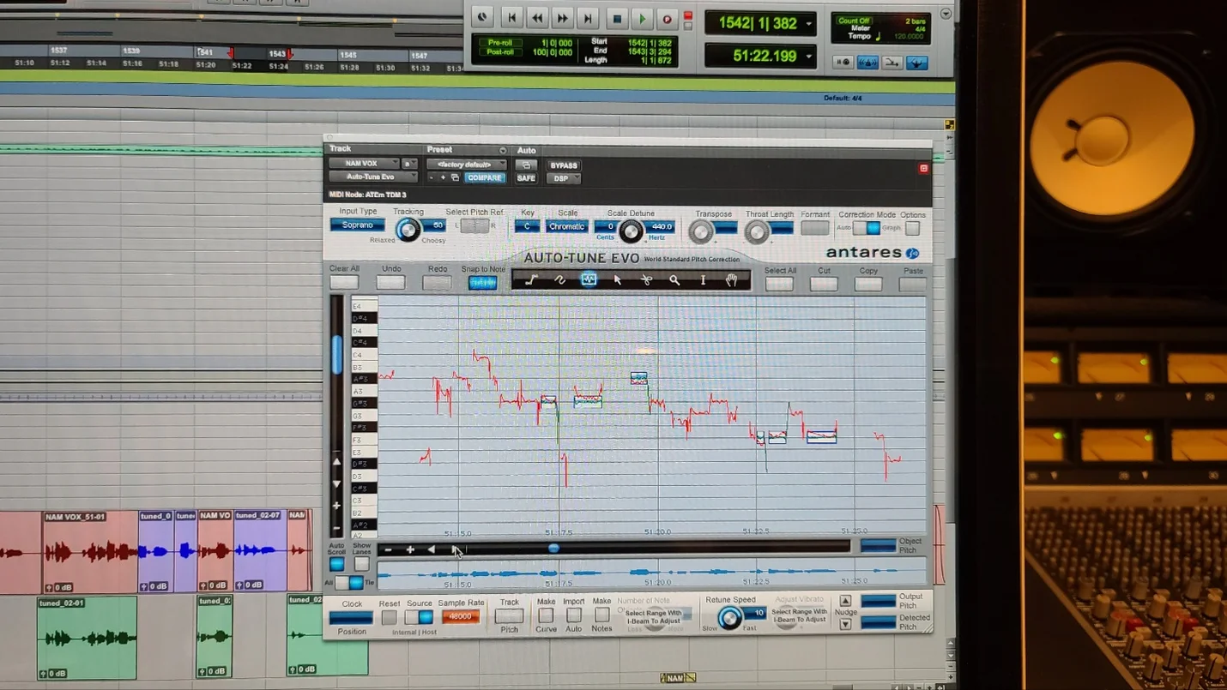Viewport: 1227px width, 690px height.
Task: Select the Line tool in Auto-Tune toolbar
Action: click(x=530, y=279)
